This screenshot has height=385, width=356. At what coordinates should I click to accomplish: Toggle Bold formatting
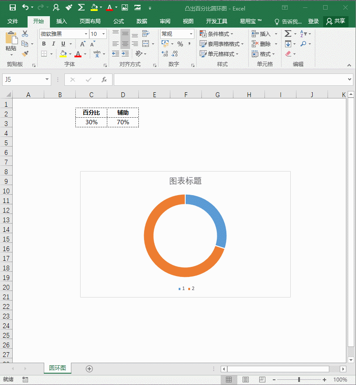pyautogui.click(x=44, y=44)
